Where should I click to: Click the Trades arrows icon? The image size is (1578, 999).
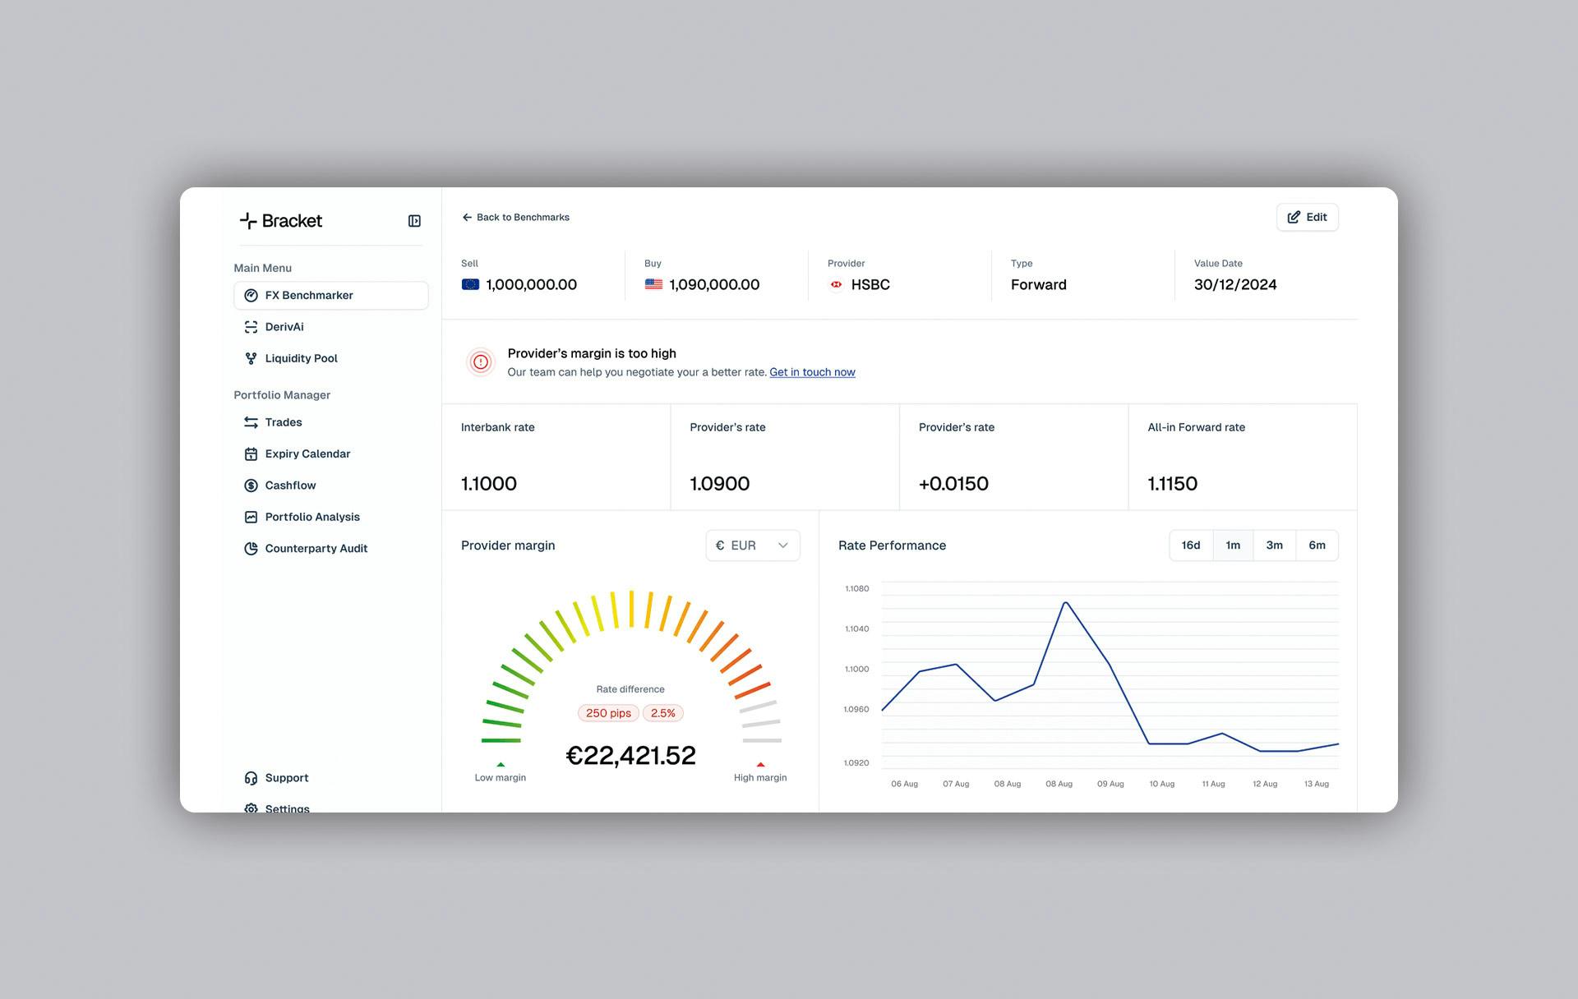pos(251,422)
